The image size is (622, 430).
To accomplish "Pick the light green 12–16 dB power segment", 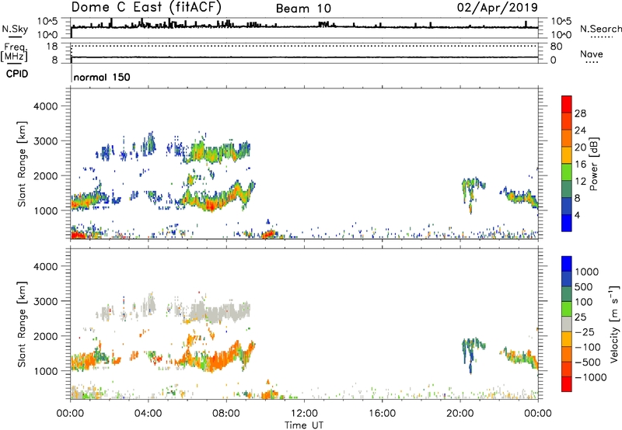I will [x=567, y=172].
